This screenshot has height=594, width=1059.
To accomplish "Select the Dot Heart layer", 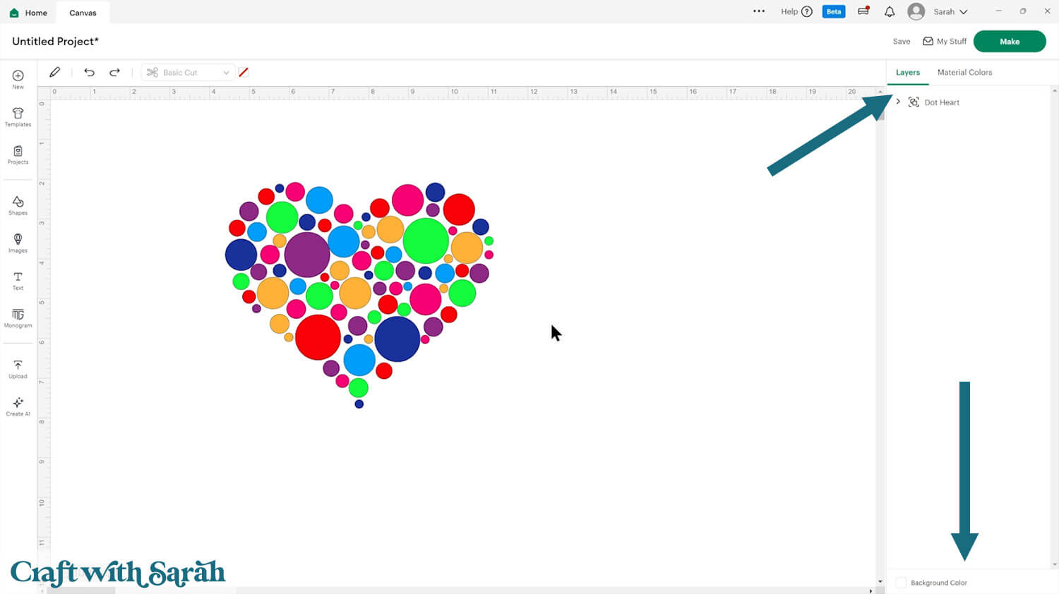I will coord(942,102).
